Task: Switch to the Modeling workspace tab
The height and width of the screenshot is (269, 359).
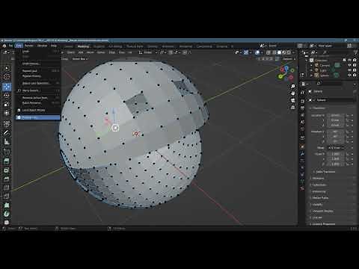Action: (83, 46)
